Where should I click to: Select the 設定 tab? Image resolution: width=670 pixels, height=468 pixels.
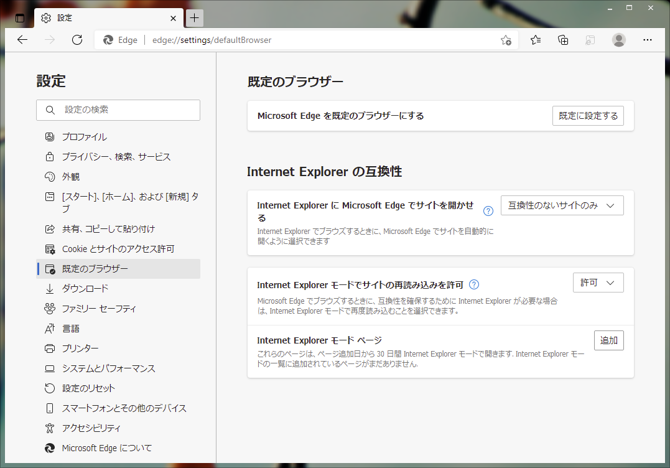tap(109, 18)
